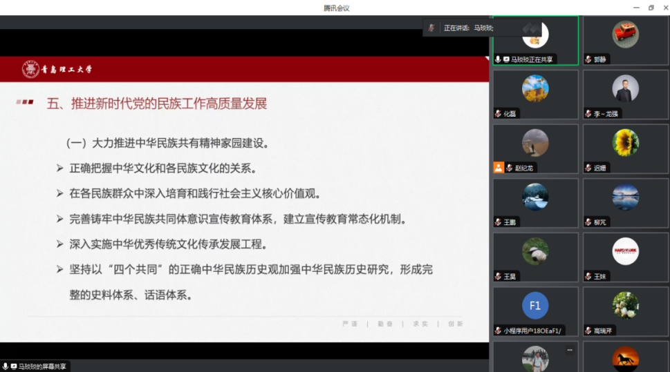
Task: Click muted microphone icon beside 李～龙强
Action: tap(588, 114)
